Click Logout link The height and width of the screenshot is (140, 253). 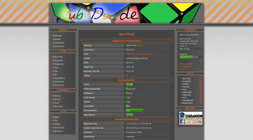pos(182,69)
